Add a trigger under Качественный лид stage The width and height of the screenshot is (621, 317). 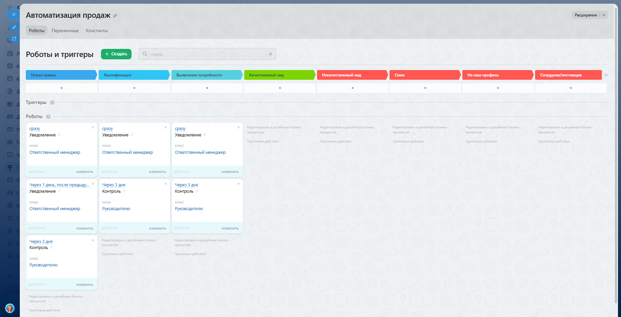pos(280,88)
